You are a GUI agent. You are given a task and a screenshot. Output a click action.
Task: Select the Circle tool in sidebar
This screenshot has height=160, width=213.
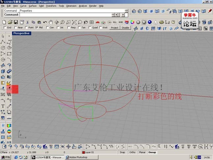tap(3, 48)
